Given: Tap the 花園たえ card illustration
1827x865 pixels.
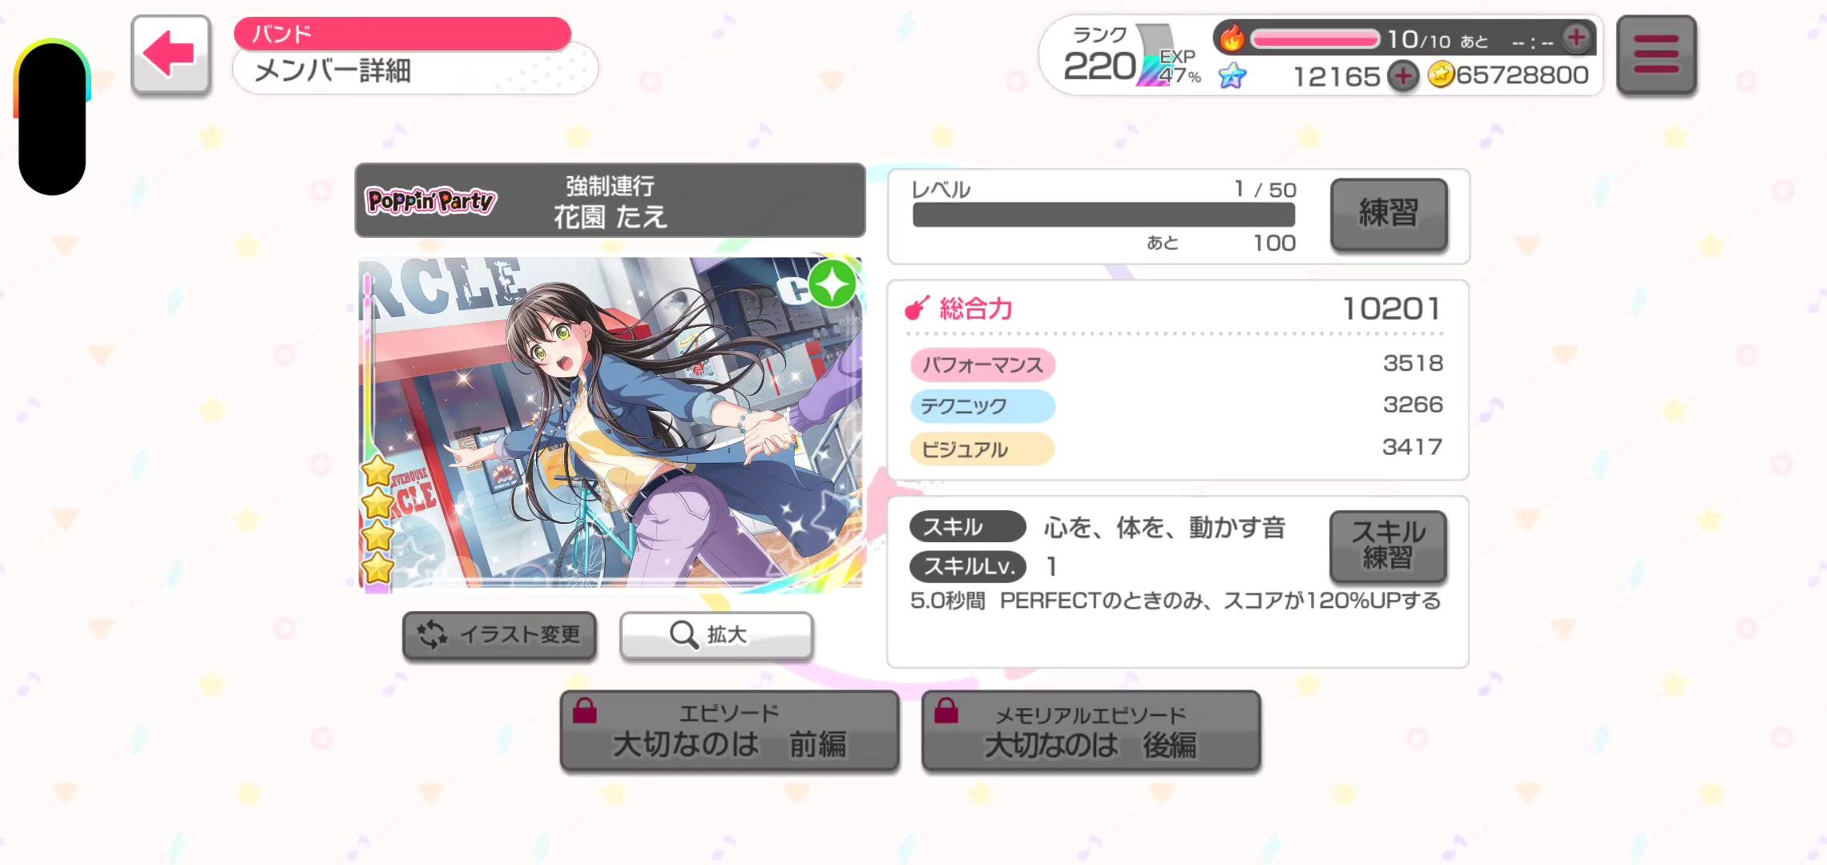Looking at the screenshot, I should pyautogui.click(x=611, y=424).
